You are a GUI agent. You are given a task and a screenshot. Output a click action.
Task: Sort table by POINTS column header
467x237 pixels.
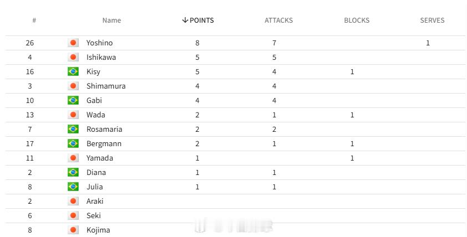point(198,20)
